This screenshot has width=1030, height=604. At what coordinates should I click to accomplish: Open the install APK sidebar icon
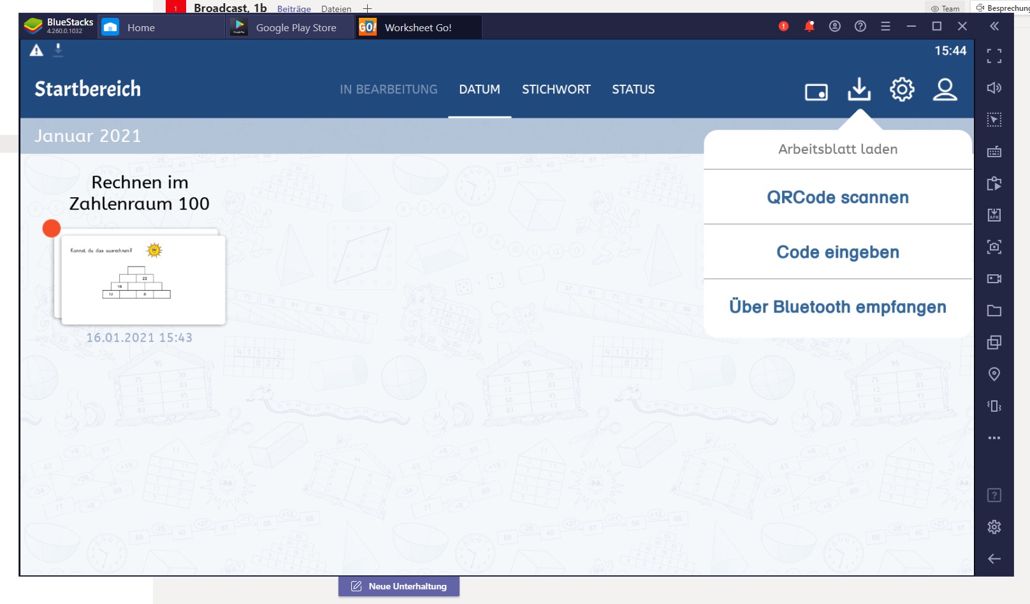pyautogui.click(x=994, y=215)
